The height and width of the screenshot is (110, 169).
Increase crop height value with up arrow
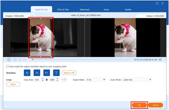pyautogui.click(x=57, y=79)
